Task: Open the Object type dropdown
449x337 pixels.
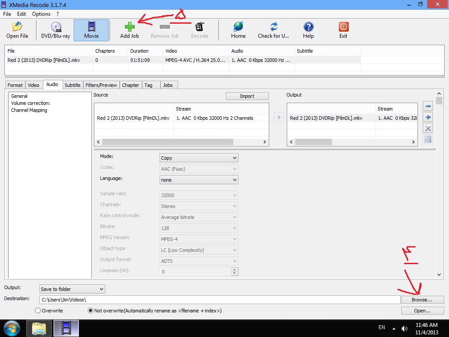Action: click(199, 250)
